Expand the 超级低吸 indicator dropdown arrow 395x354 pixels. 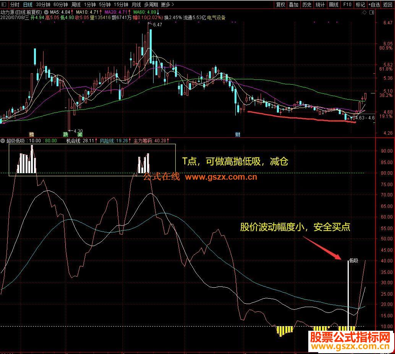3,141
